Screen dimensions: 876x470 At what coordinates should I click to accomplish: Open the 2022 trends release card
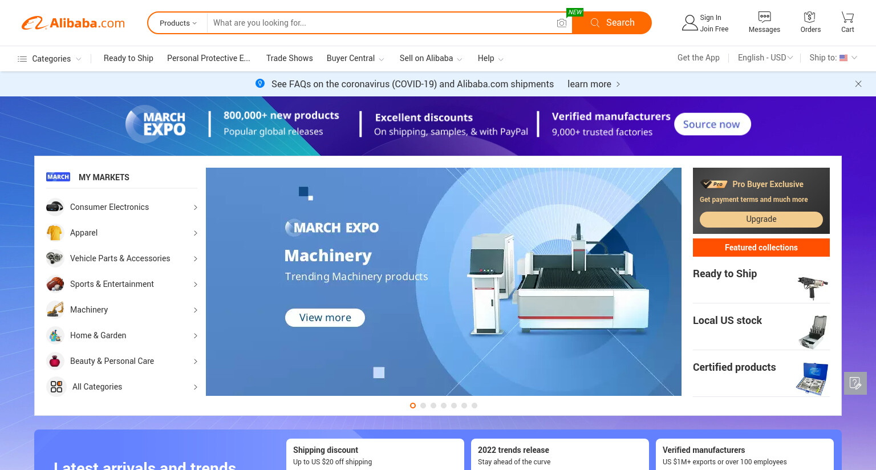(560, 455)
